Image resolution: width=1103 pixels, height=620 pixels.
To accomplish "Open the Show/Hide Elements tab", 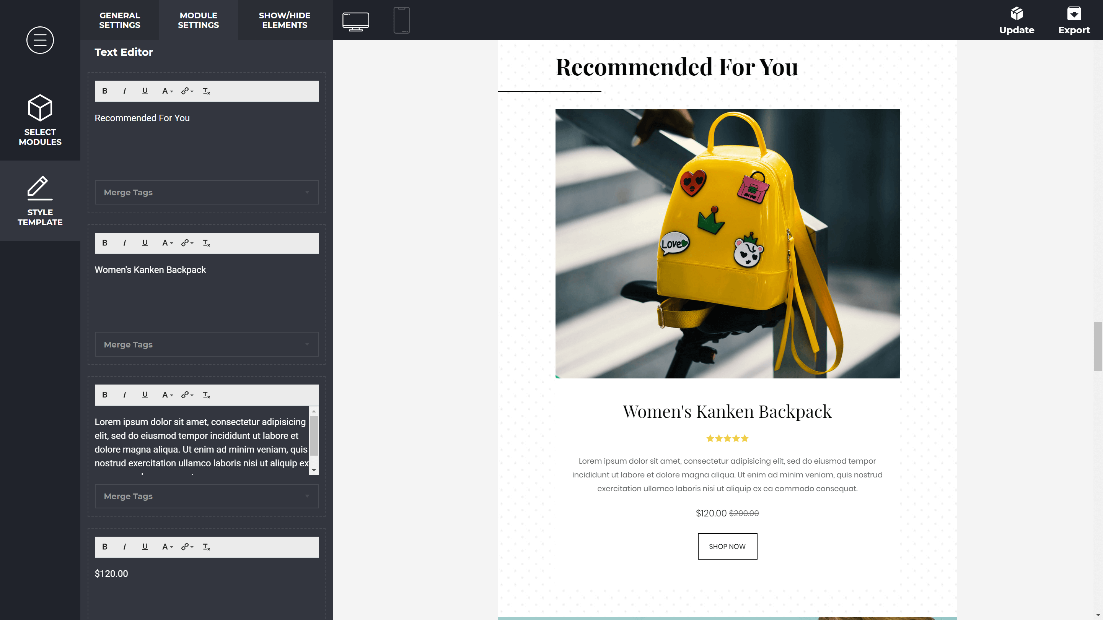I will (x=285, y=20).
